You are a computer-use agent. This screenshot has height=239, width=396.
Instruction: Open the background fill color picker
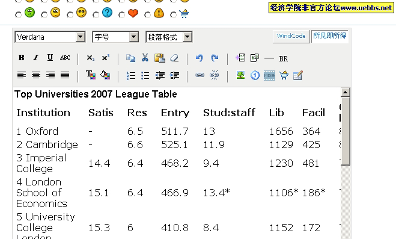click(105, 75)
